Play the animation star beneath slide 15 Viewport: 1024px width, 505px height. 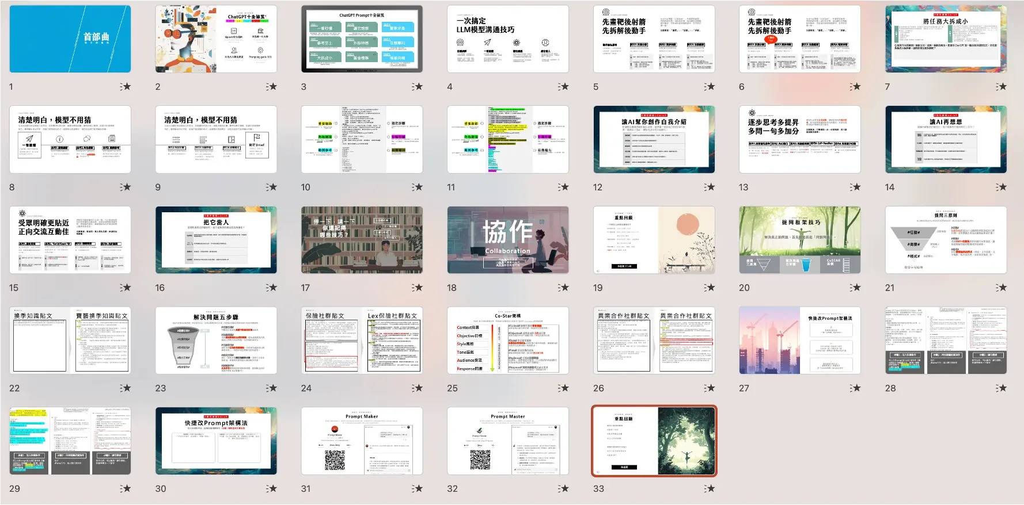click(x=126, y=288)
